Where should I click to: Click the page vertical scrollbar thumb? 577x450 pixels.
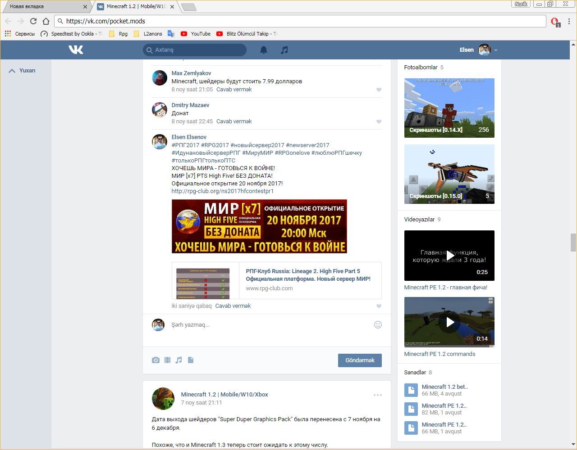tap(573, 243)
